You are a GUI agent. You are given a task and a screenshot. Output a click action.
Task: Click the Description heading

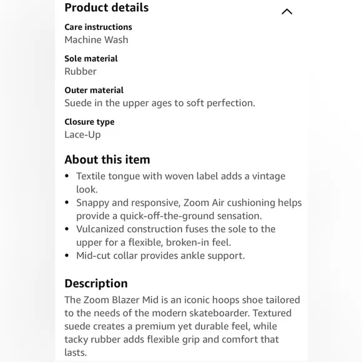(x=96, y=283)
